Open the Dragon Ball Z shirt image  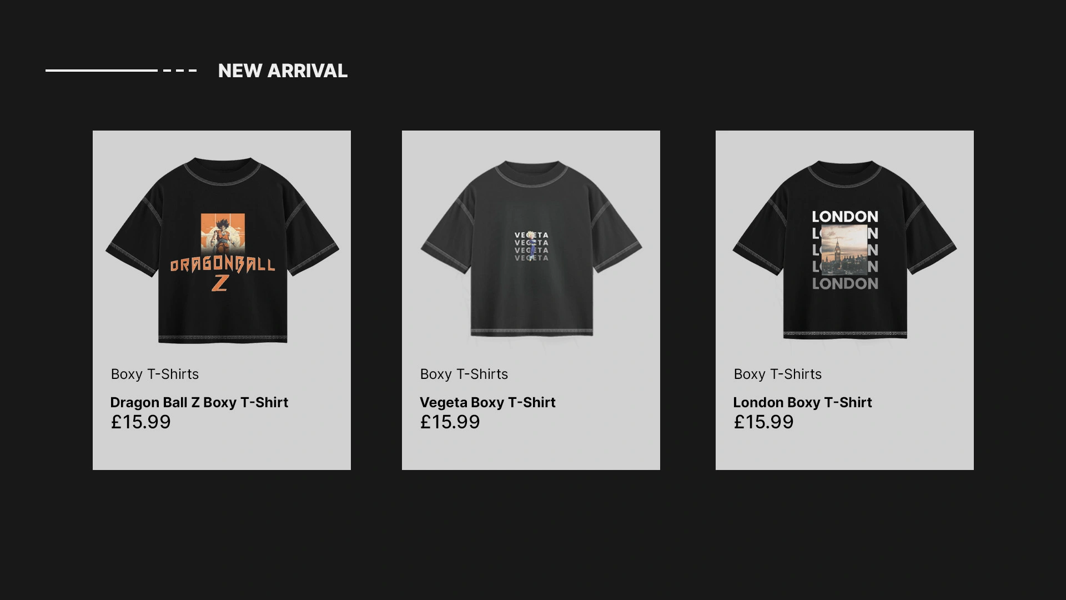click(x=222, y=250)
